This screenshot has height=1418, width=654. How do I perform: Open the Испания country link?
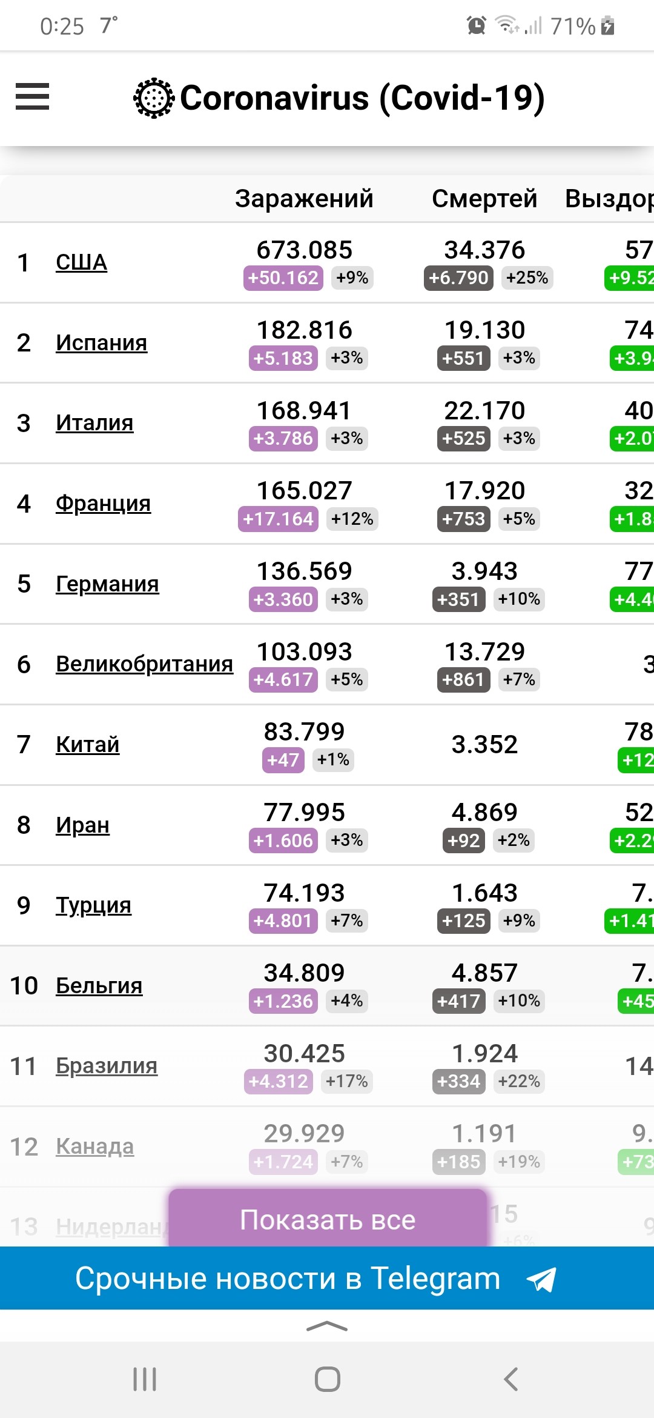tap(101, 343)
